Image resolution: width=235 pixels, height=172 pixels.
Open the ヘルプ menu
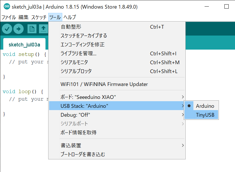(x=70, y=17)
